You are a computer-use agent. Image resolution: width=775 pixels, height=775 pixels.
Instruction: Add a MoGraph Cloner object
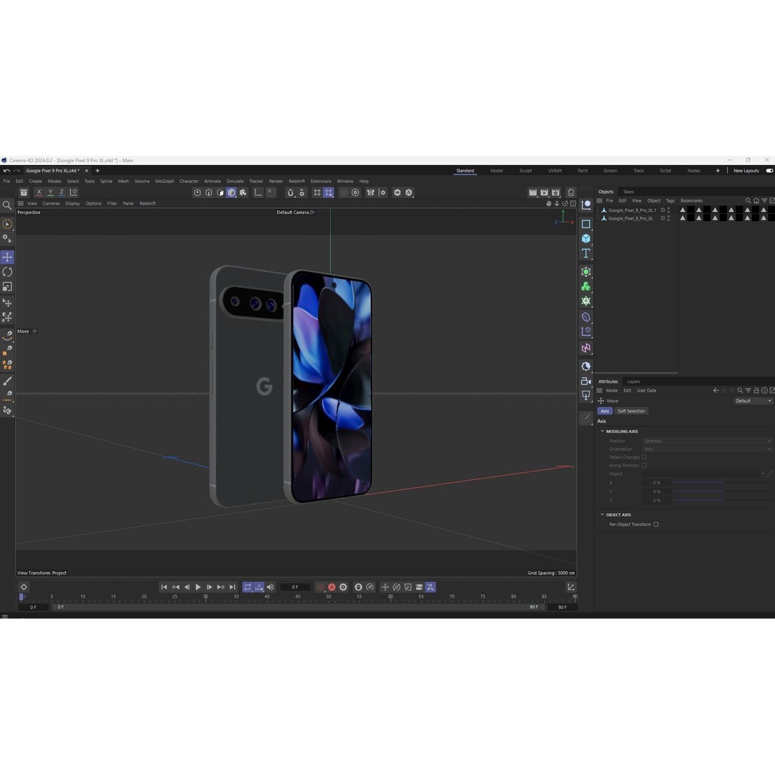586,286
